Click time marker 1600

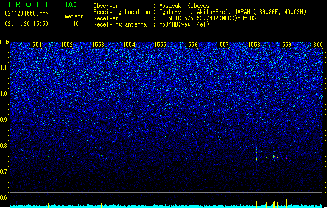(x=317, y=45)
